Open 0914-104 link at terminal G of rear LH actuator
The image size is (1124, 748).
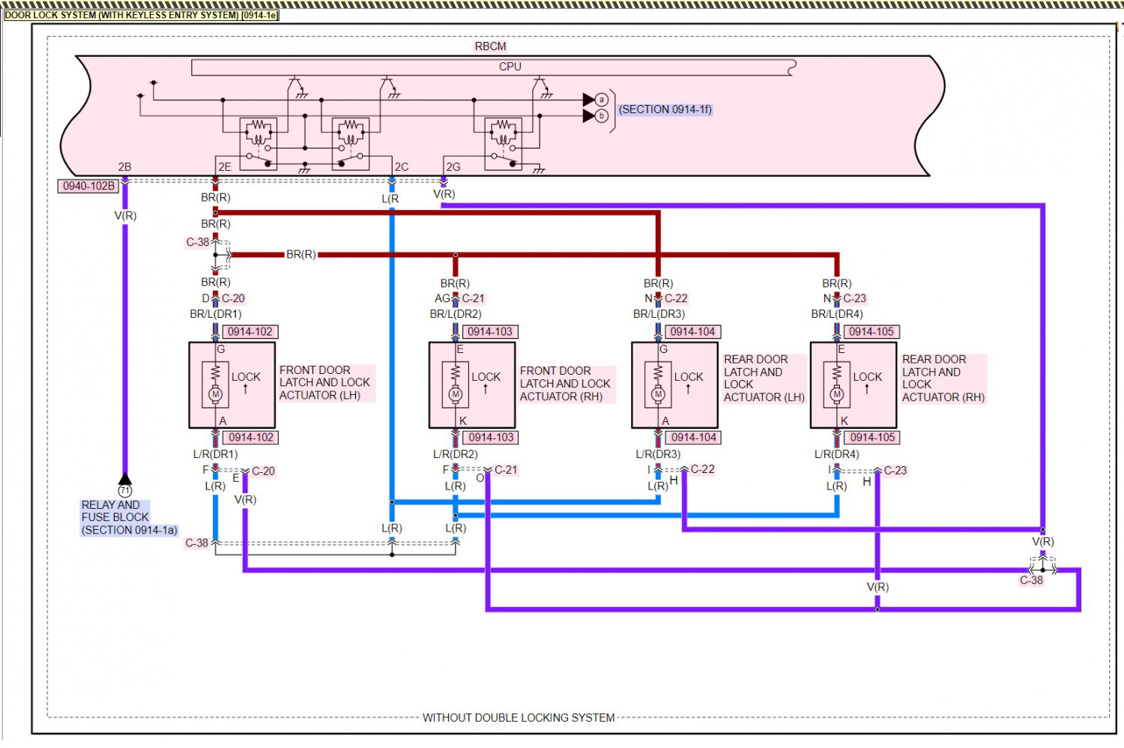coord(693,331)
